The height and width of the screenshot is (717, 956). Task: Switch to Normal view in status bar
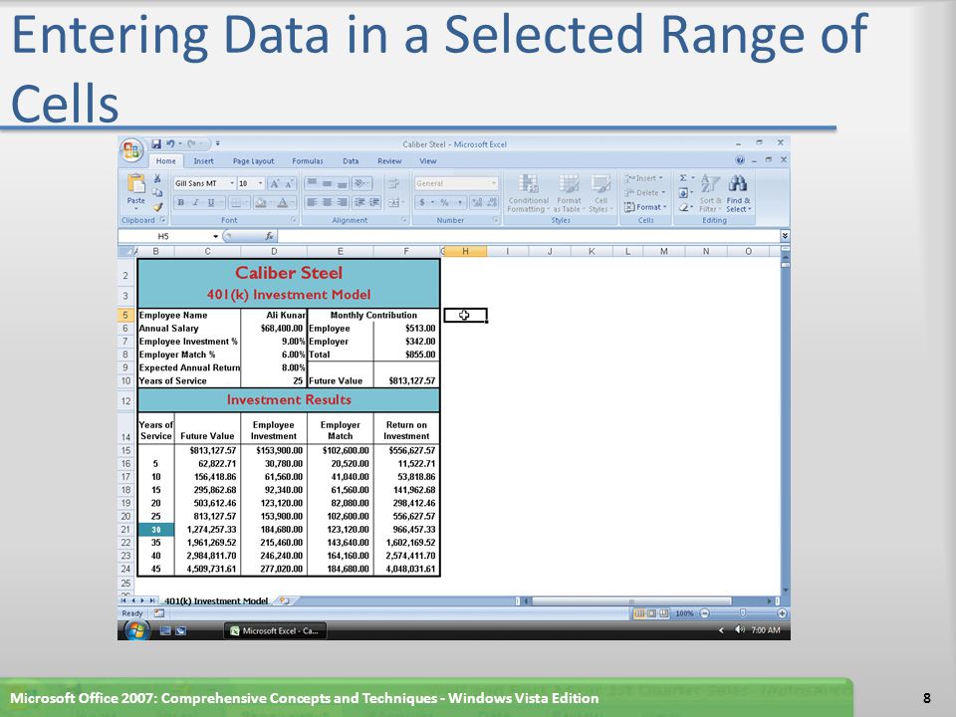639,613
